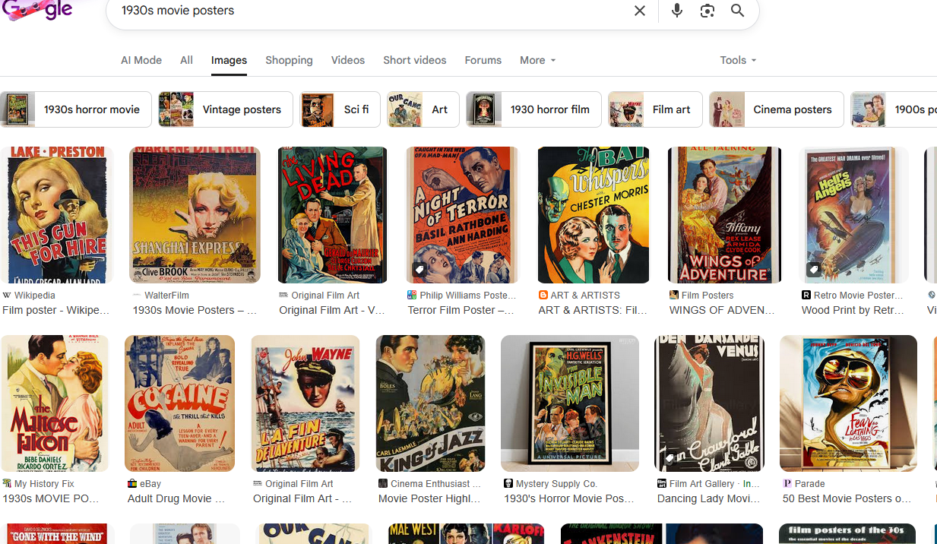The width and height of the screenshot is (937, 544).
Task: Open '50 Best Movie Posters' Parade link
Action: point(847,498)
